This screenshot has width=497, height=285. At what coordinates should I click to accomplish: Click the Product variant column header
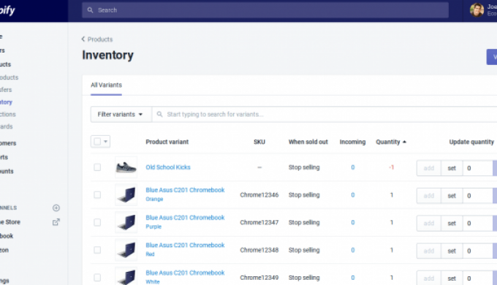pos(167,142)
